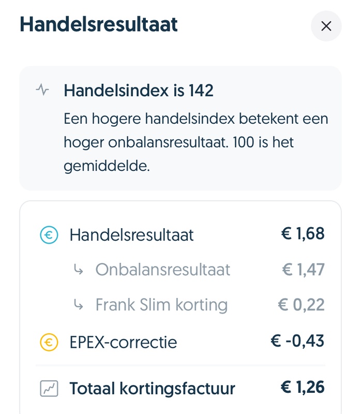361x414 pixels.
Task: Click the pulse icon beside Handelsindex
Action: point(42,90)
